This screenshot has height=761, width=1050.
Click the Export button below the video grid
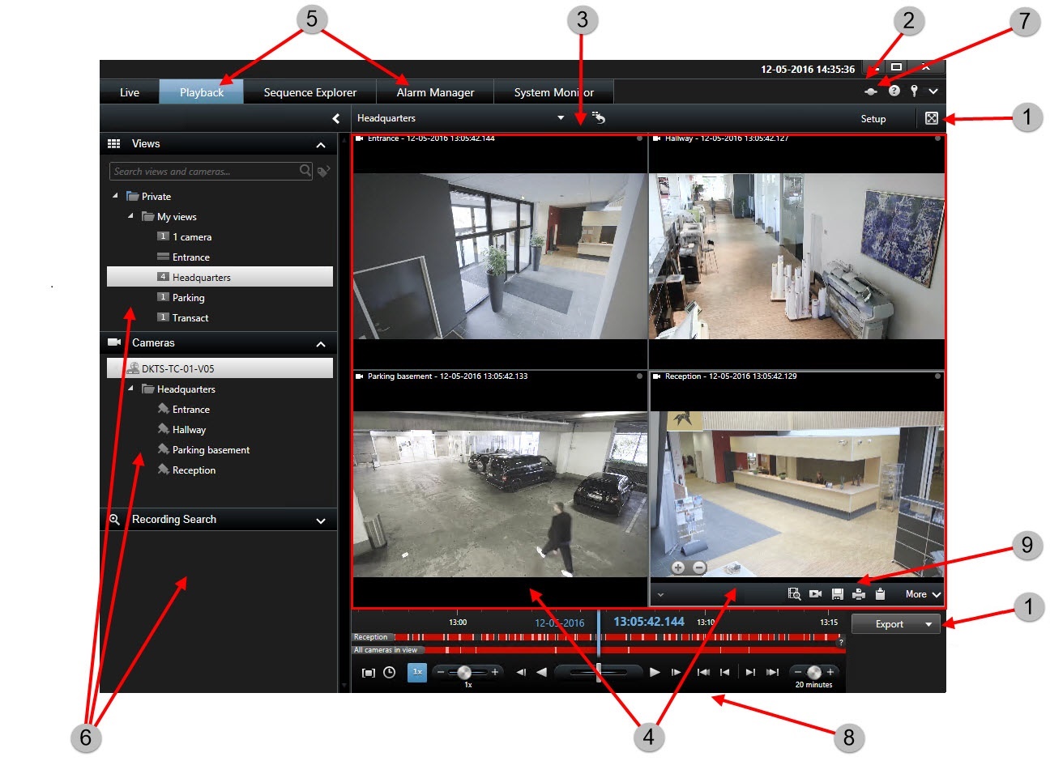890,623
